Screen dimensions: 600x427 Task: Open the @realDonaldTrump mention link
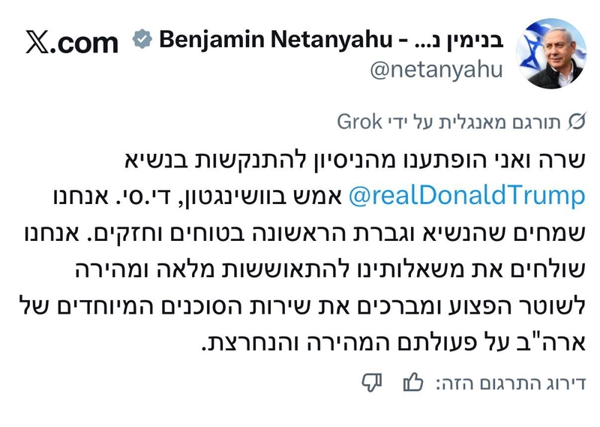[465, 197]
